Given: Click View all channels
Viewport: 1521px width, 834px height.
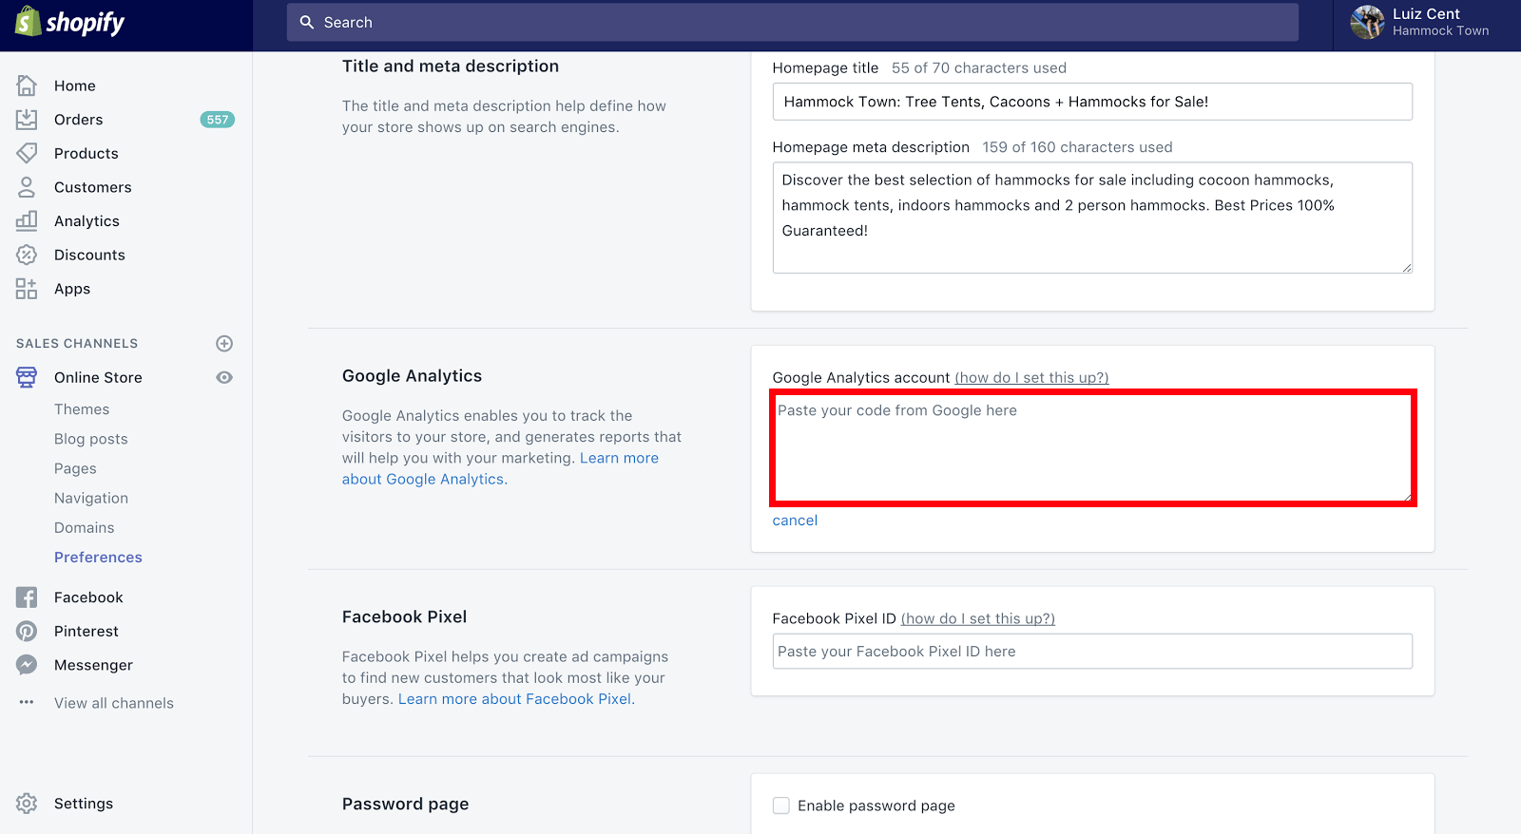Looking at the screenshot, I should (x=114, y=703).
